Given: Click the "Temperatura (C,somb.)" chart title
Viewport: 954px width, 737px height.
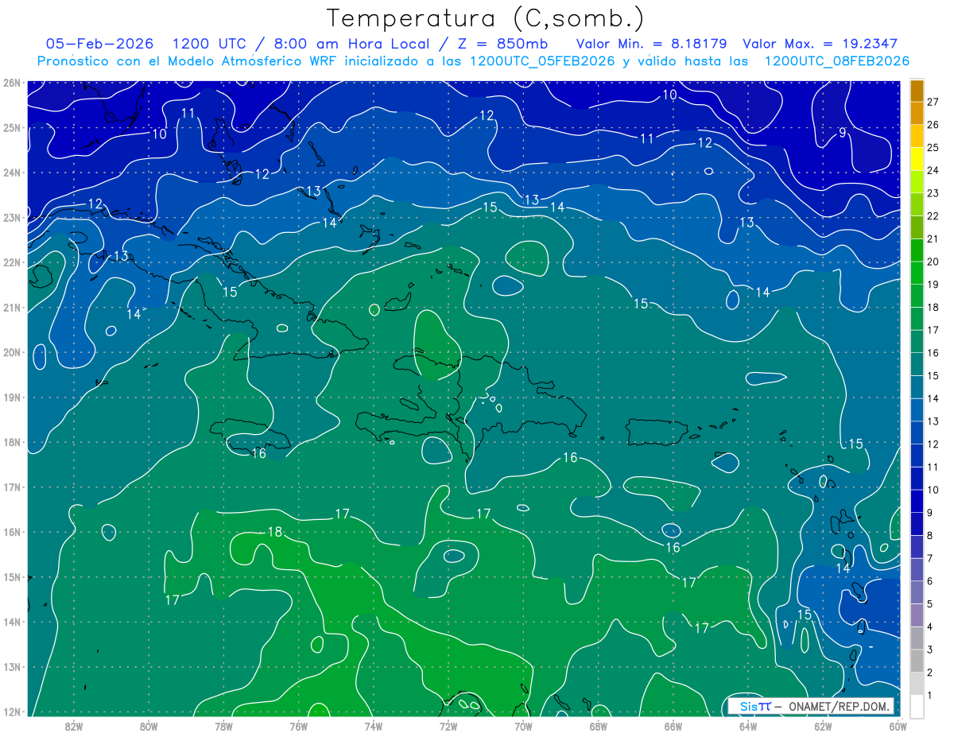Looking at the screenshot, I should point(486,18).
